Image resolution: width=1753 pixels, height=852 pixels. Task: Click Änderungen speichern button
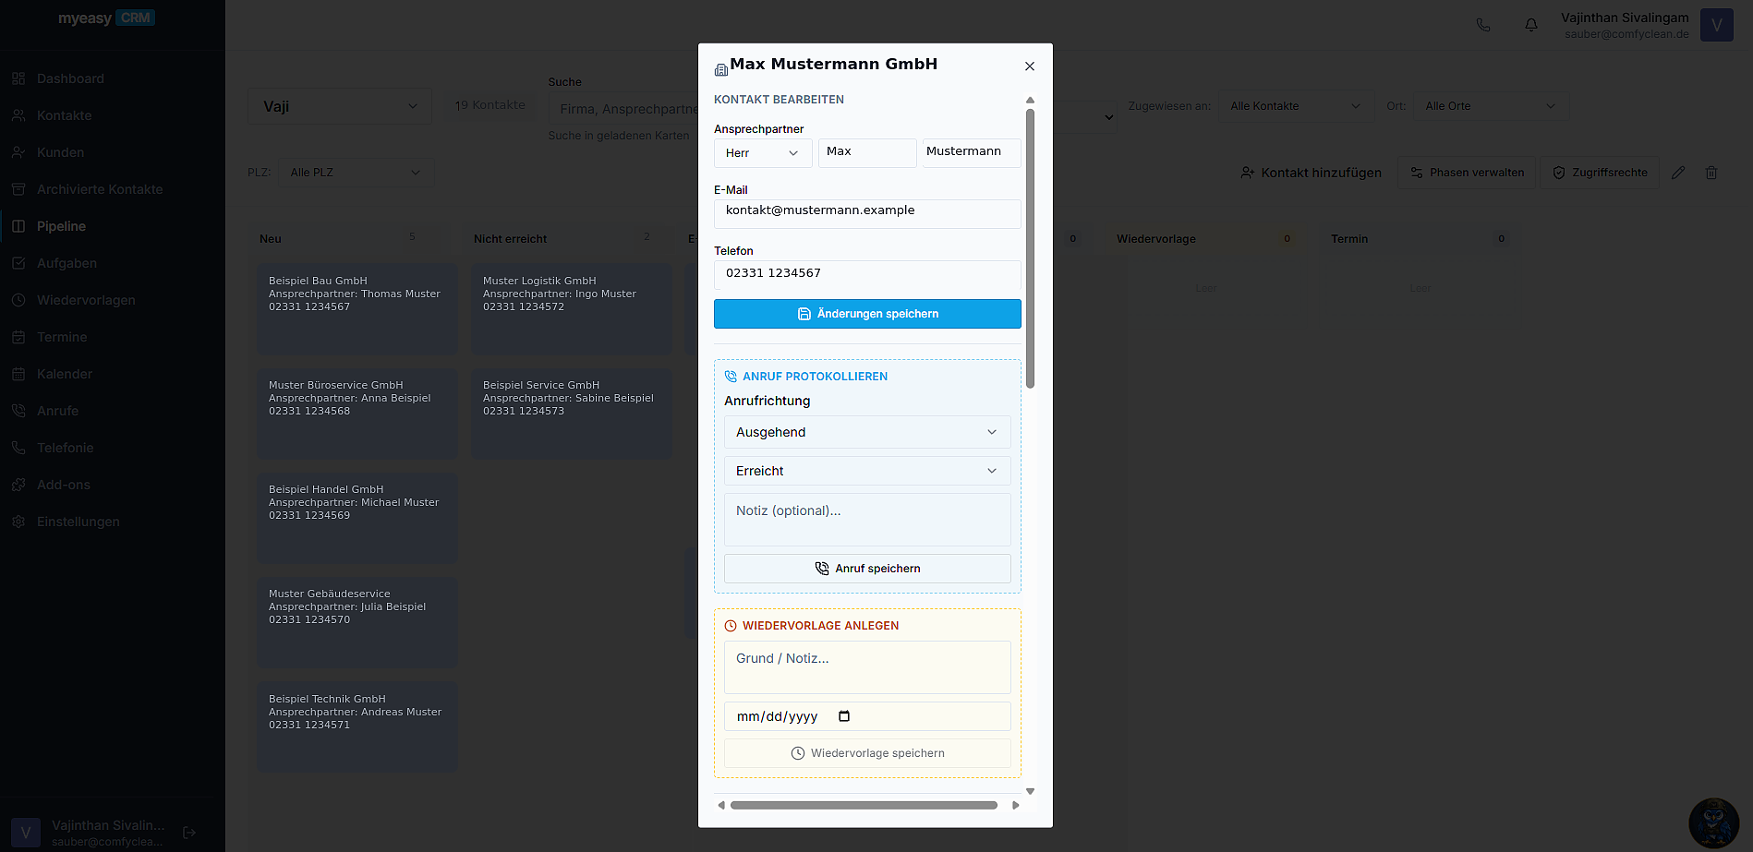[x=867, y=314]
